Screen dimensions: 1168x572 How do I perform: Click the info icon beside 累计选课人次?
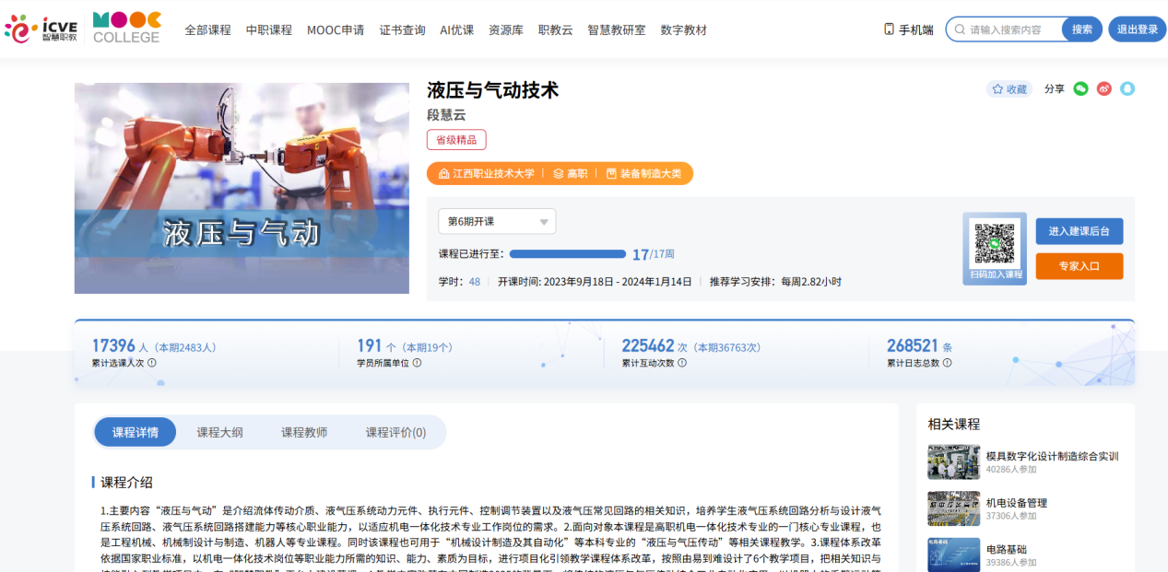point(152,363)
